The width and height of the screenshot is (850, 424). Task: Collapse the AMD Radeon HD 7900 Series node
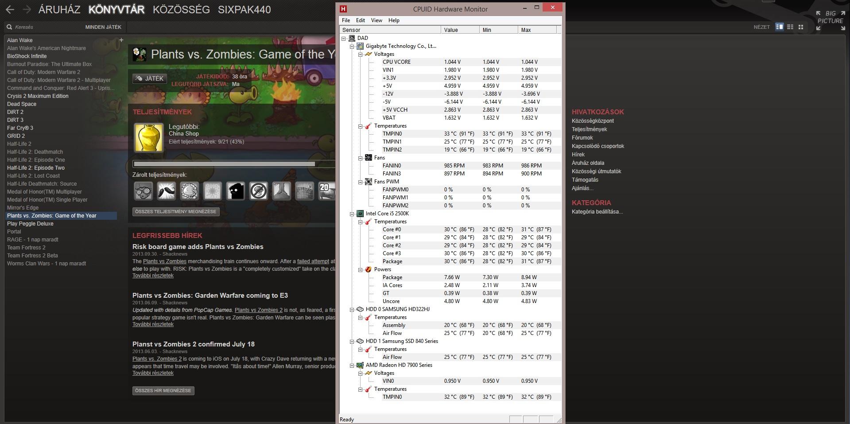click(x=352, y=365)
